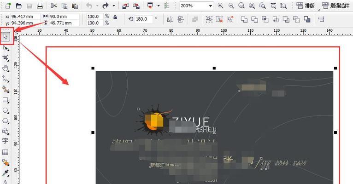Open the options checklist icon
353x184 pixels.
(167, 6)
